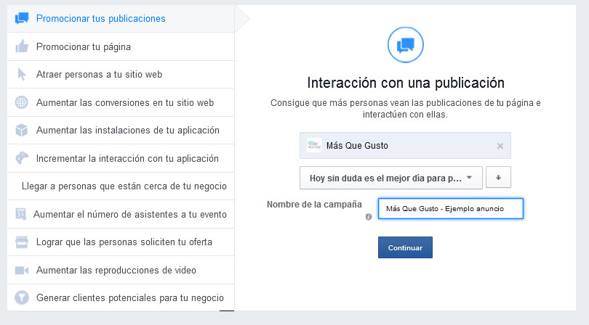Click the thumbs-up icon beside Promocionar tu página

click(22, 46)
